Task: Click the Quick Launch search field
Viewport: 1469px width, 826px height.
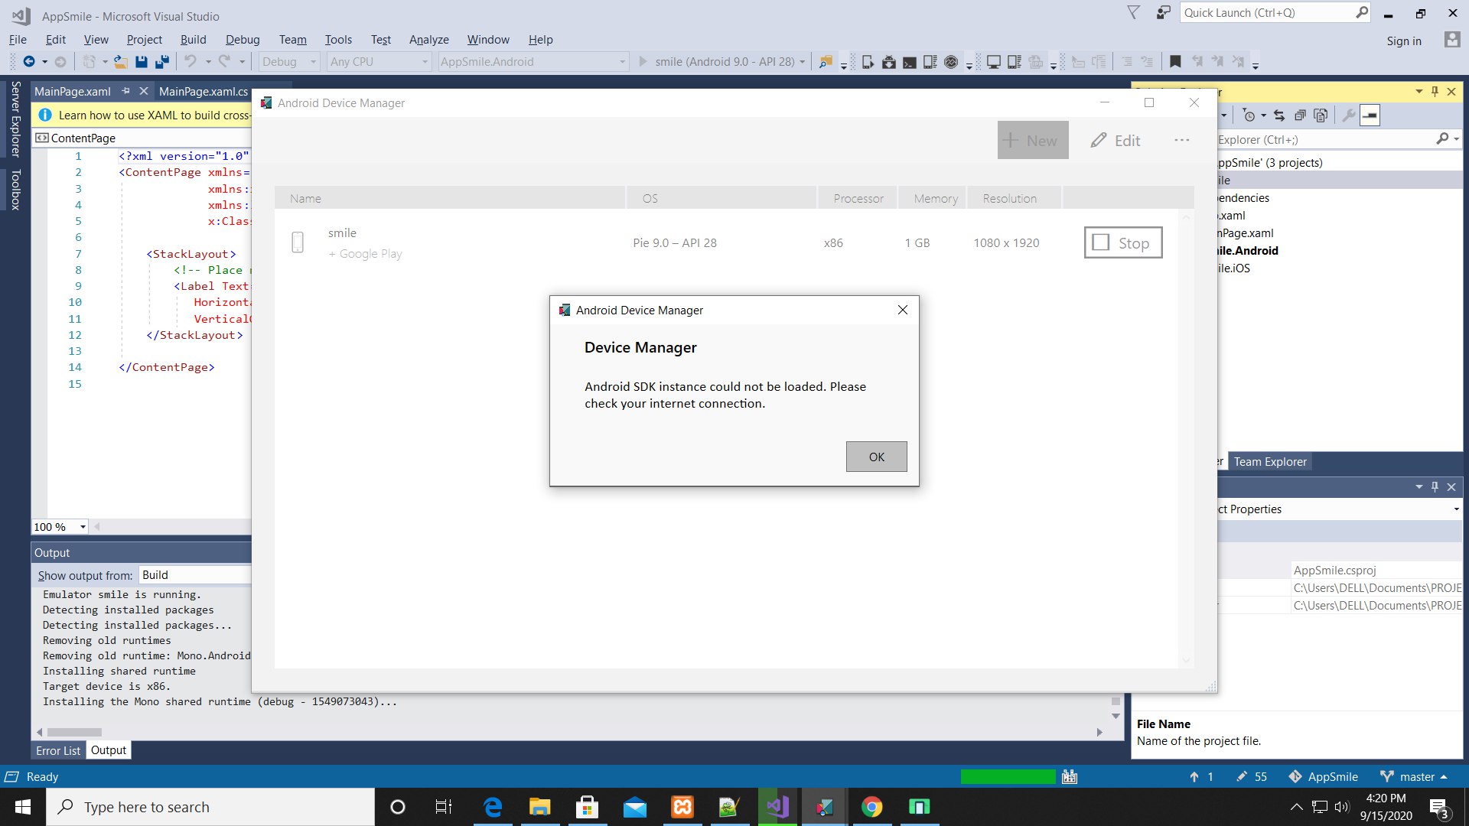Action: (1275, 13)
